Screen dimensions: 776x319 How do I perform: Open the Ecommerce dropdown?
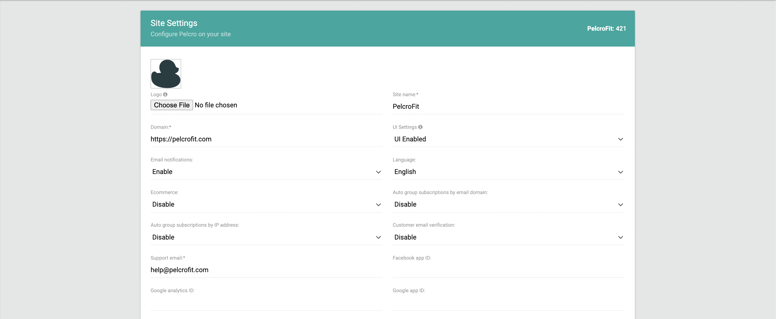[x=266, y=204]
